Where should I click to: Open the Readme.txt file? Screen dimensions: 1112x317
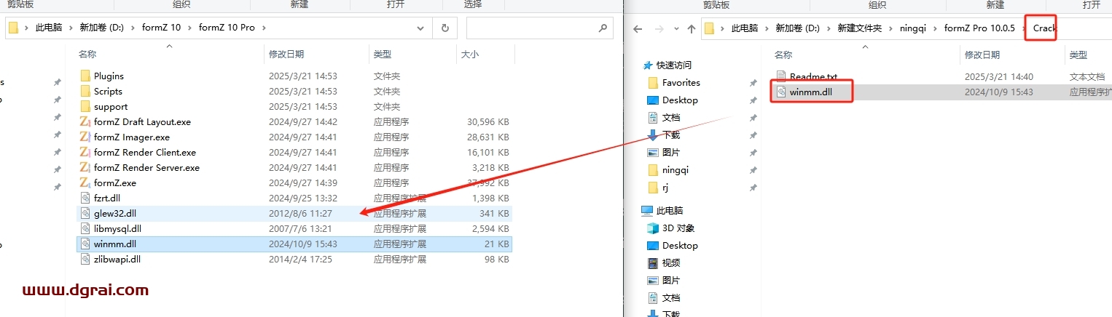point(813,76)
